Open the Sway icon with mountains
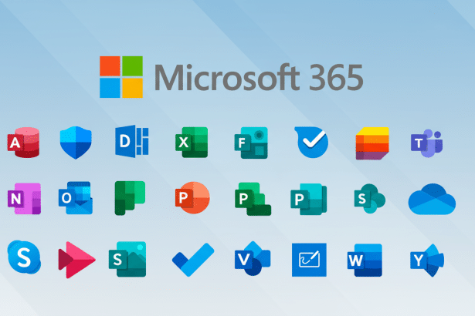 pyautogui.click(x=127, y=259)
